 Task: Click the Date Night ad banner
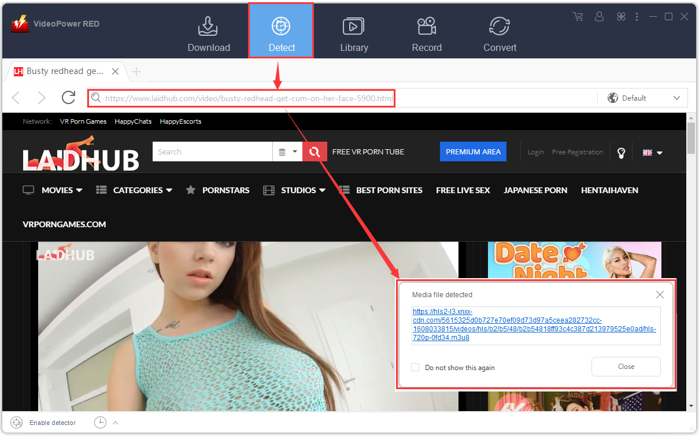pos(575,260)
